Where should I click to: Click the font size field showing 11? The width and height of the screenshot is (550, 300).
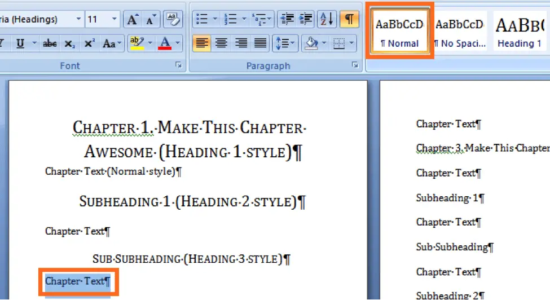click(x=97, y=19)
